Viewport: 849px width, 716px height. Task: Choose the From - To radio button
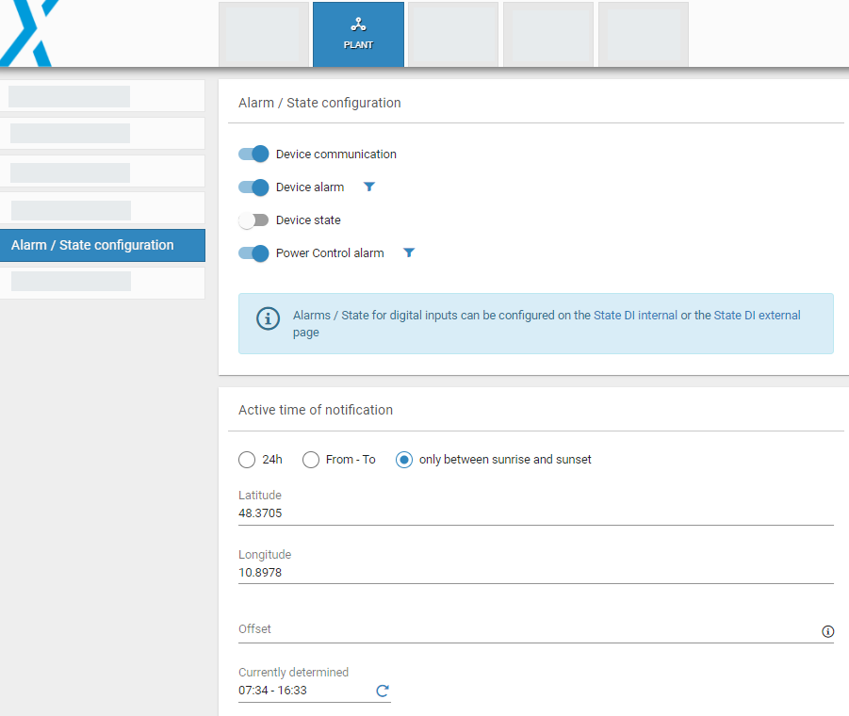(x=311, y=460)
